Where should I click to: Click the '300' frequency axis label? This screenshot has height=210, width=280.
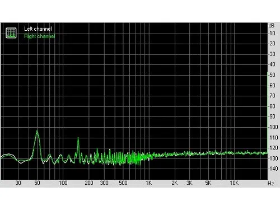click(x=104, y=183)
